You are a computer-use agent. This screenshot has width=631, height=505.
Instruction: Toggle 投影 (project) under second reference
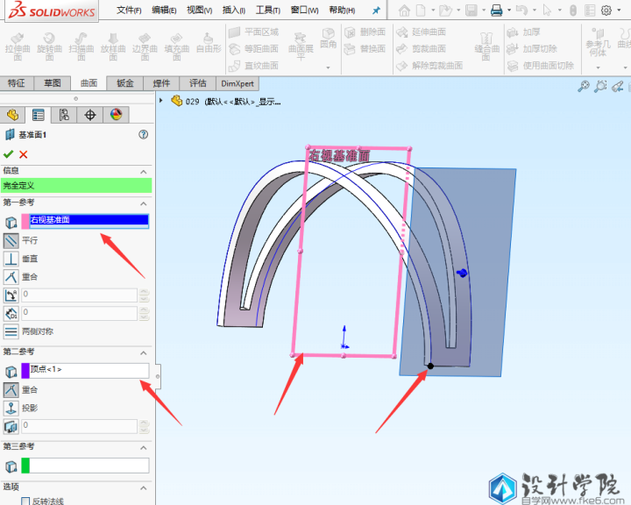click(11, 408)
